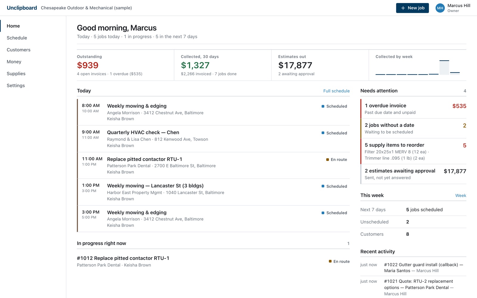This screenshot has height=298, width=477.
Task: Open Weekly mowing — Lancaster St job
Action: pos(213,192)
